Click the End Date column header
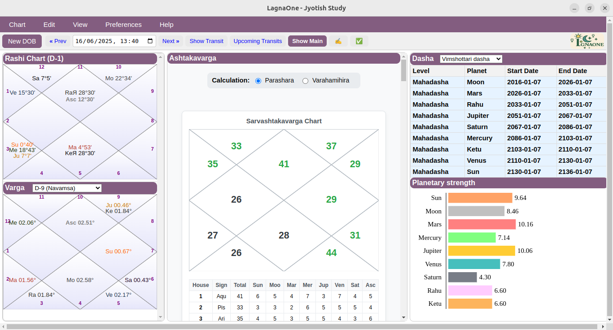The image size is (613, 330). pyautogui.click(x=581, y=71)
